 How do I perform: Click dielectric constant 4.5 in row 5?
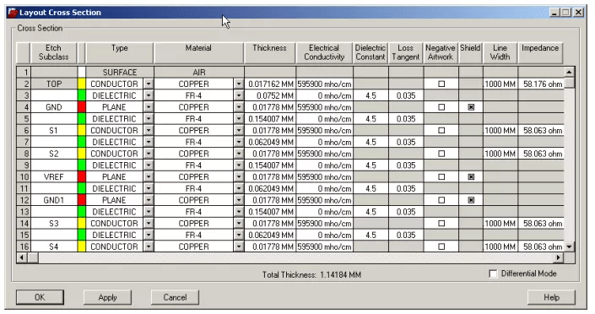[371, 119]
